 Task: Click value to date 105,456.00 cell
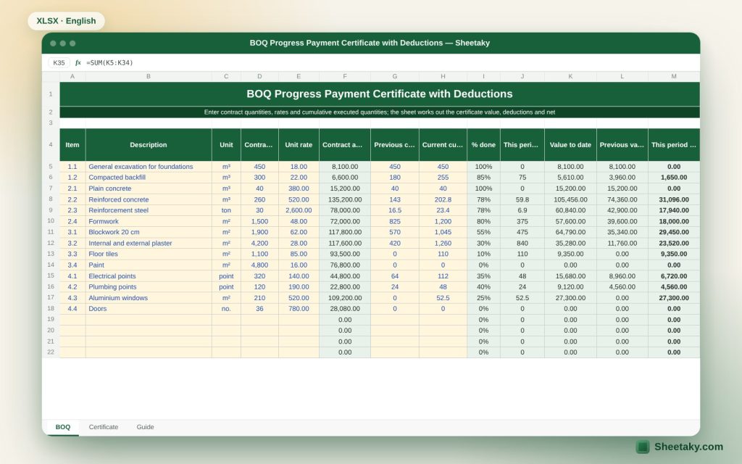pyautogui.click(x=570, y=200)
